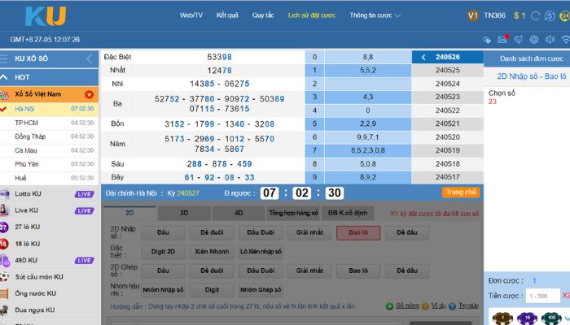Refresh the account balance with the circular arrow

536,15
